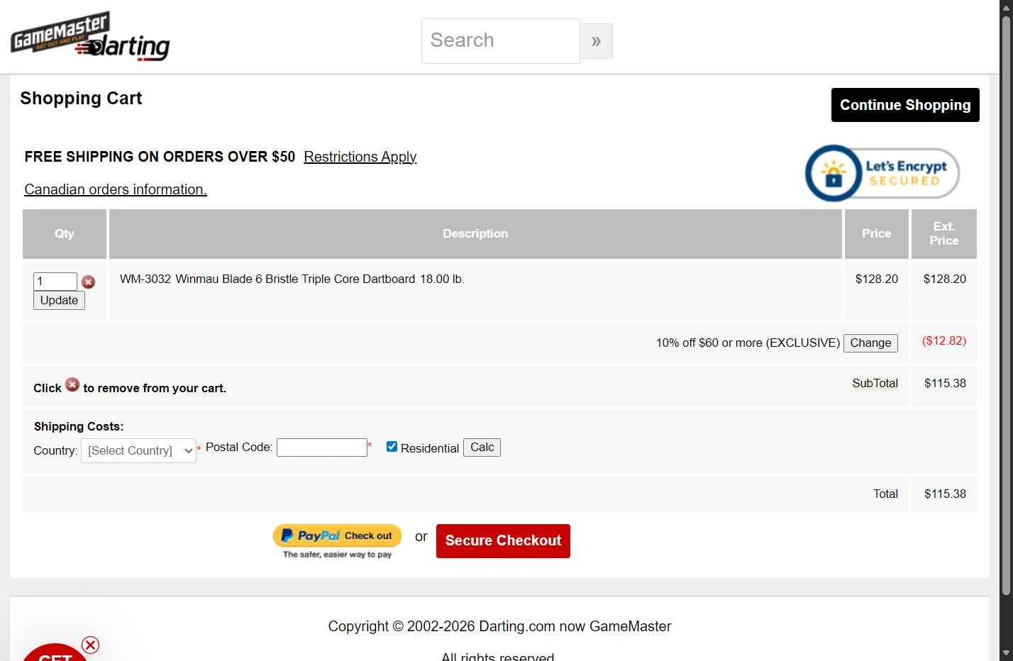Image resolution: width=1013 pixels, height=661 pixels.
Task: Click the Total row label
Action: (885, 494)
